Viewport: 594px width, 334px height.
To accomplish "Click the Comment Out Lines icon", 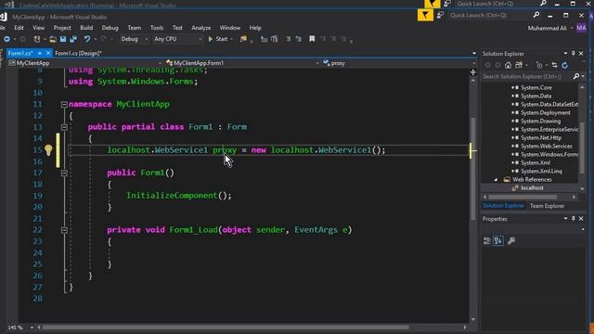I will (x=288, y=39).
